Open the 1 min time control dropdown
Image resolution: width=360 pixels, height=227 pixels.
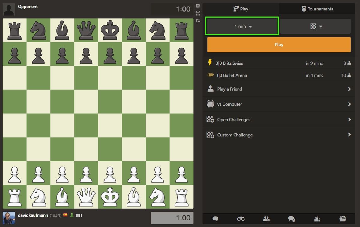[242, 26]
